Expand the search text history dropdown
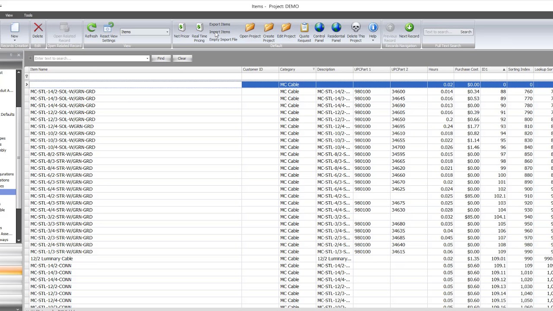 coord(147,58)
